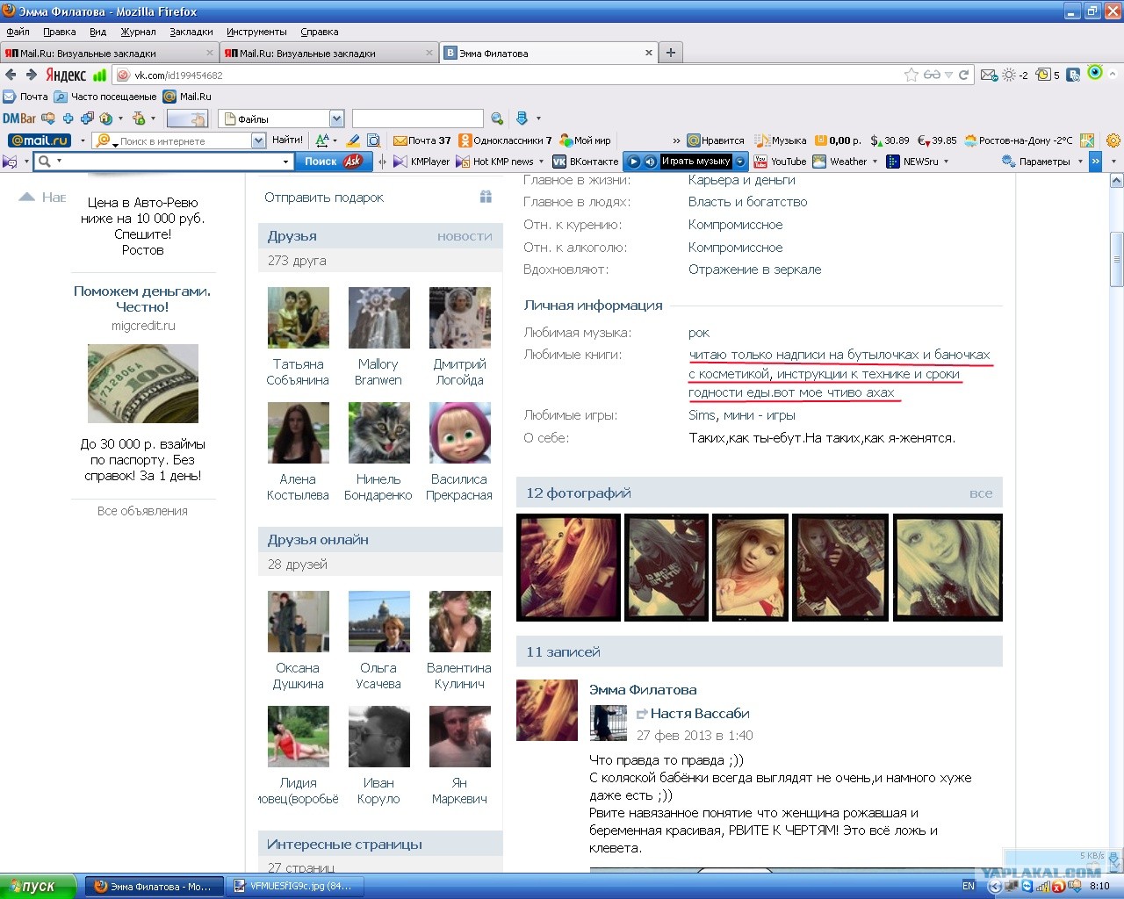Viewport: 1124px width, 899px height.
Task: Open Одноклассники notifications in Mail.ru toolbar
Action: [505, 140]
